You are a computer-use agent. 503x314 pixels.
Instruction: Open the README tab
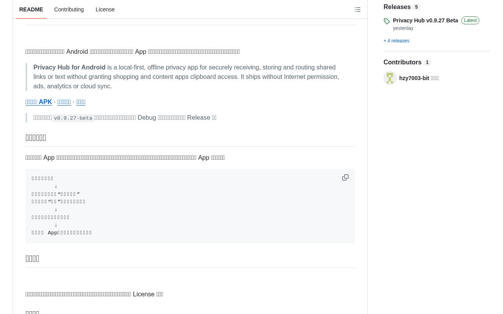pos(31,9)
